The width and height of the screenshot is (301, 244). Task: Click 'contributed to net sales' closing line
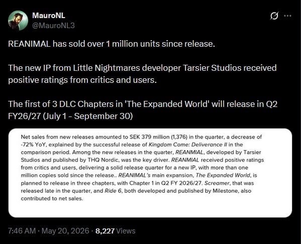click(52, 198)
